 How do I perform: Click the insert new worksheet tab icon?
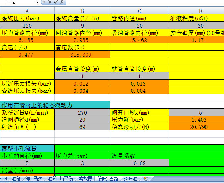coord(146,179)
